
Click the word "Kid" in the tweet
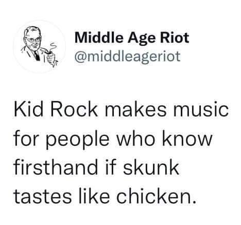click(28, 110)
